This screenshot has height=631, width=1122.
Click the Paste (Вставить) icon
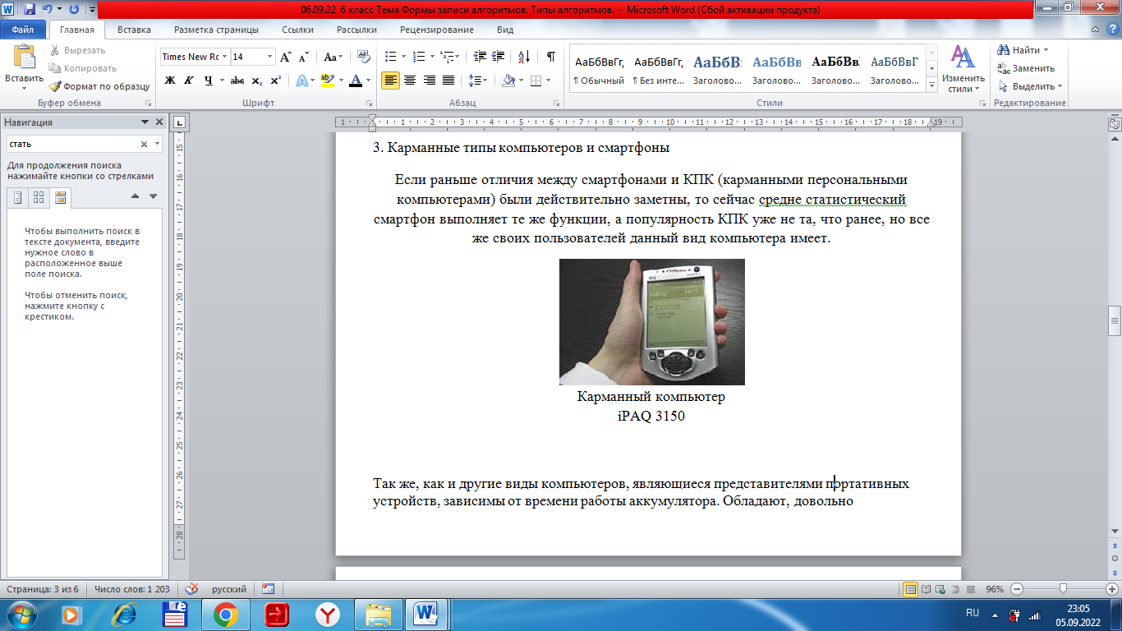click(24, 56)
